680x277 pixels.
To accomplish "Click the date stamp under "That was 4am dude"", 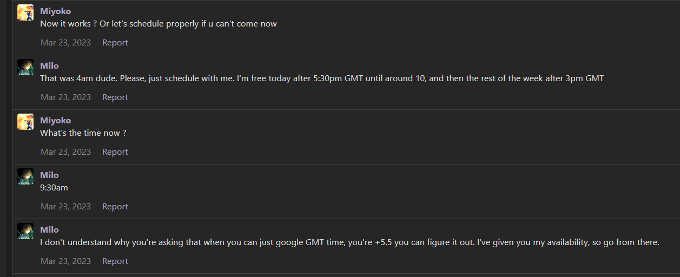I will pyautogui.click(x=66, y=97).
